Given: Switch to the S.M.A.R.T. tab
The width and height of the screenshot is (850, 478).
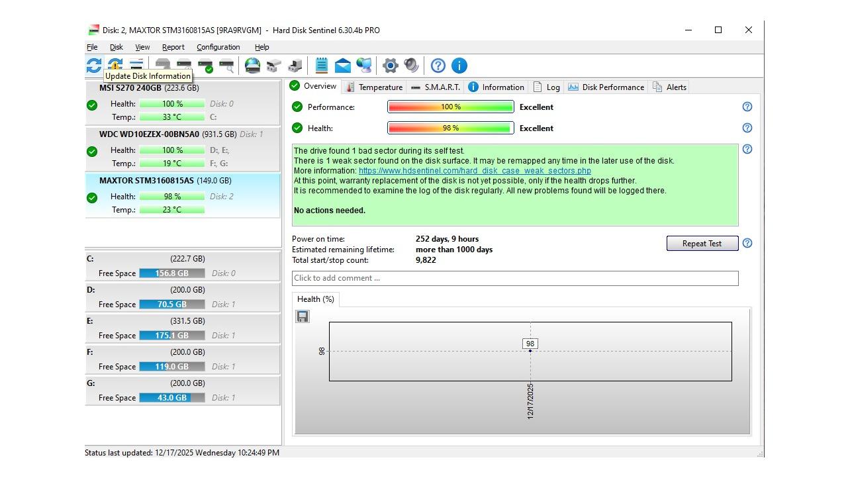Looking at the screenshot, I should [x=435, y=87].
